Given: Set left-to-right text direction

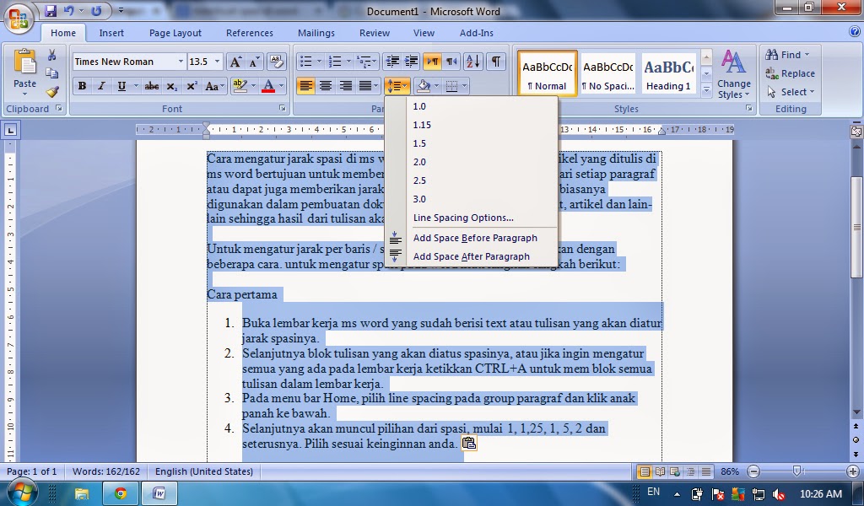Looking at the screenshot, I should 433,61.
